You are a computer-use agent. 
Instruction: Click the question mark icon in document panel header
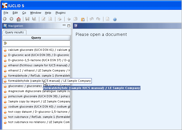76,26
